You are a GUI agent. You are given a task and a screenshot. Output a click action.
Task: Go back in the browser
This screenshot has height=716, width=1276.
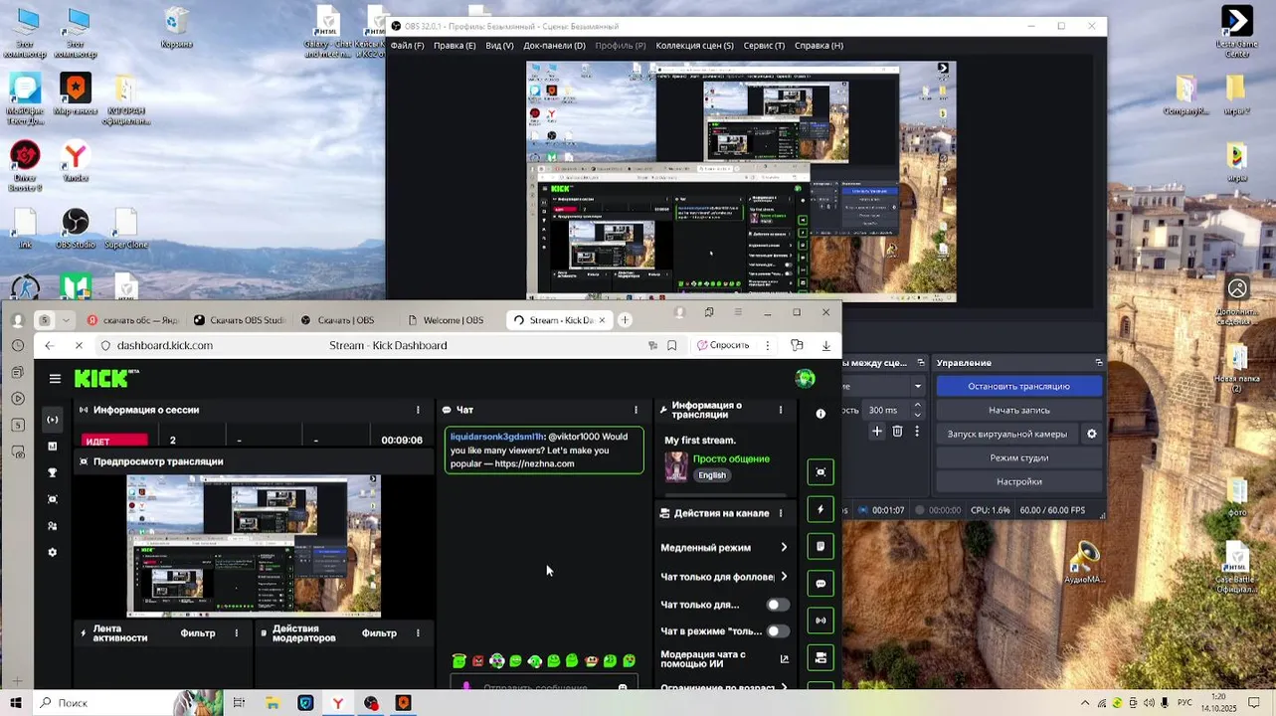49,345
